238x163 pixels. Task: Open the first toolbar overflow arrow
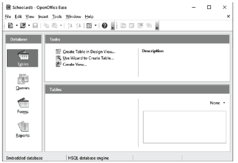pyautogui.click(x=112, y=26)
